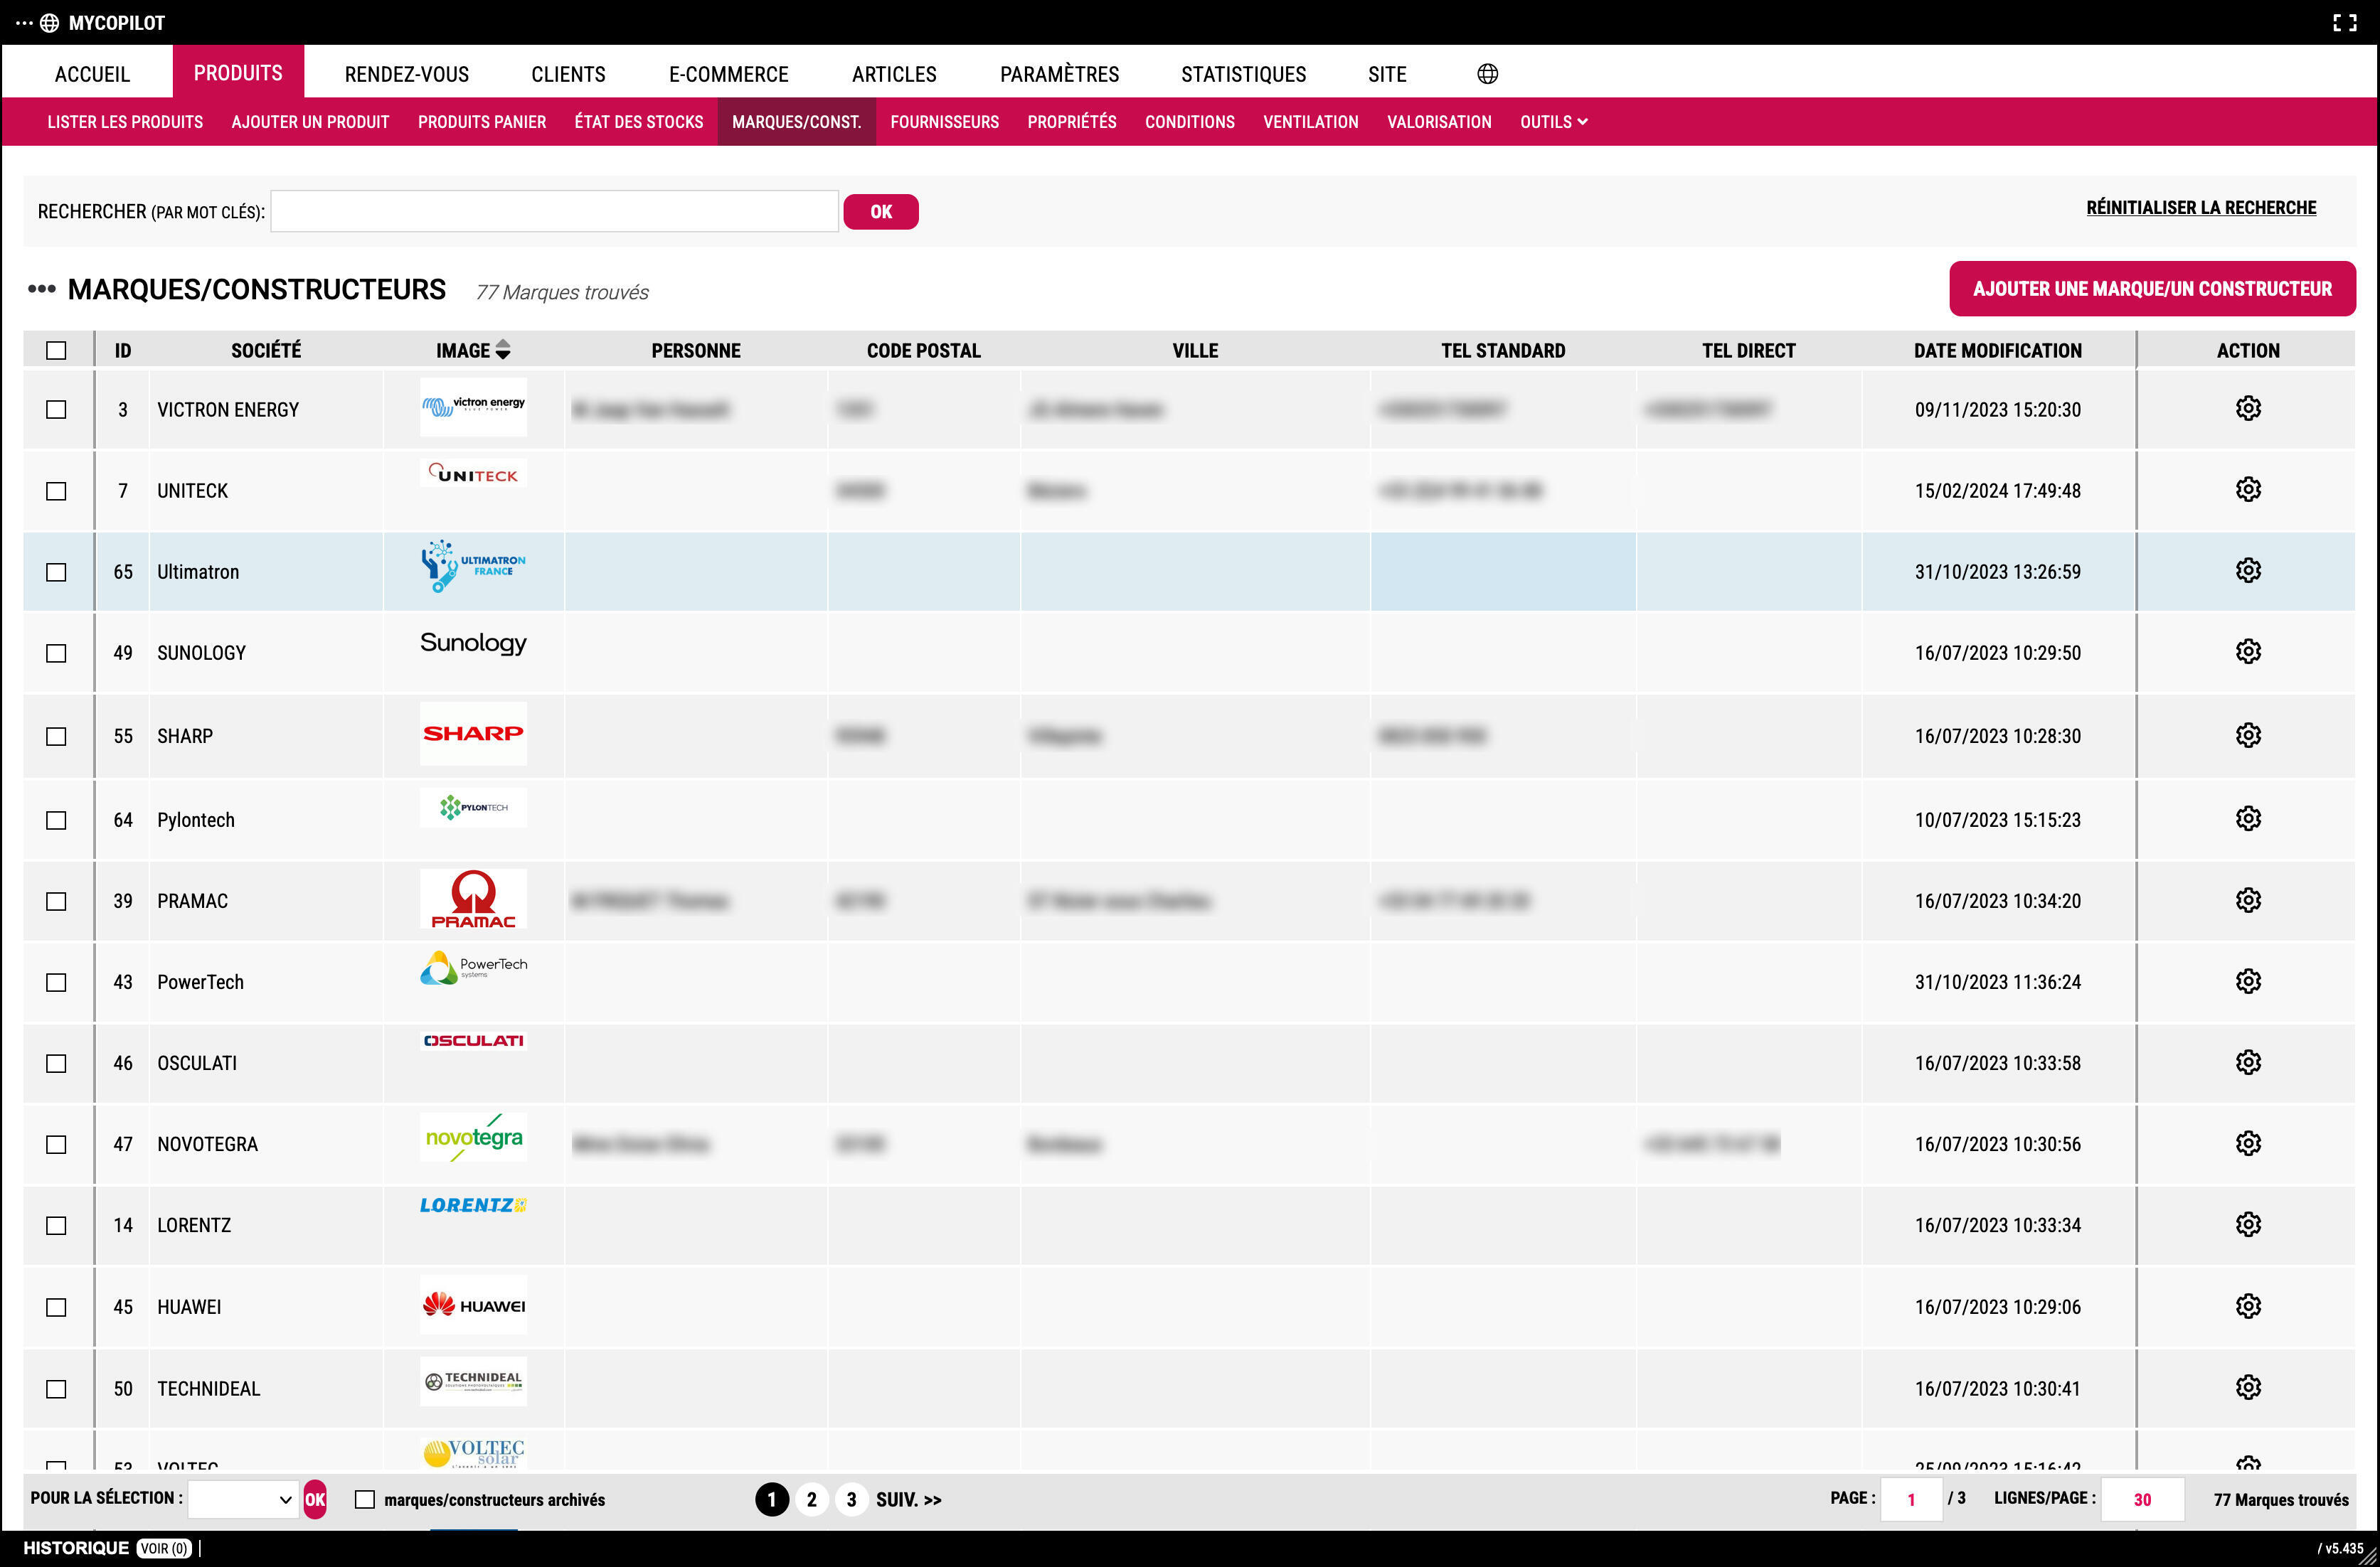Sort by DATE MODIFICATION column header

pyautogui.click(x=1997, y=351)
